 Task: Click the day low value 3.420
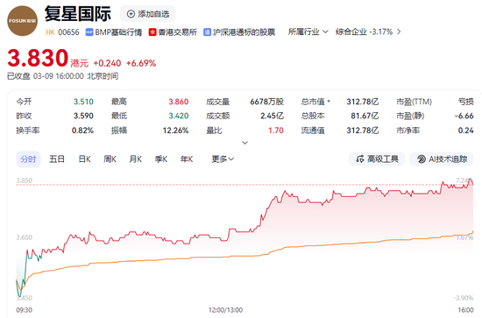coord(178,116)
